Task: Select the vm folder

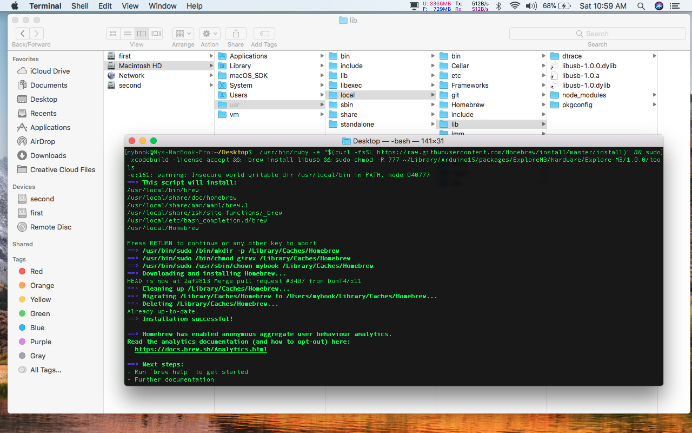Action: coord(270,114)
